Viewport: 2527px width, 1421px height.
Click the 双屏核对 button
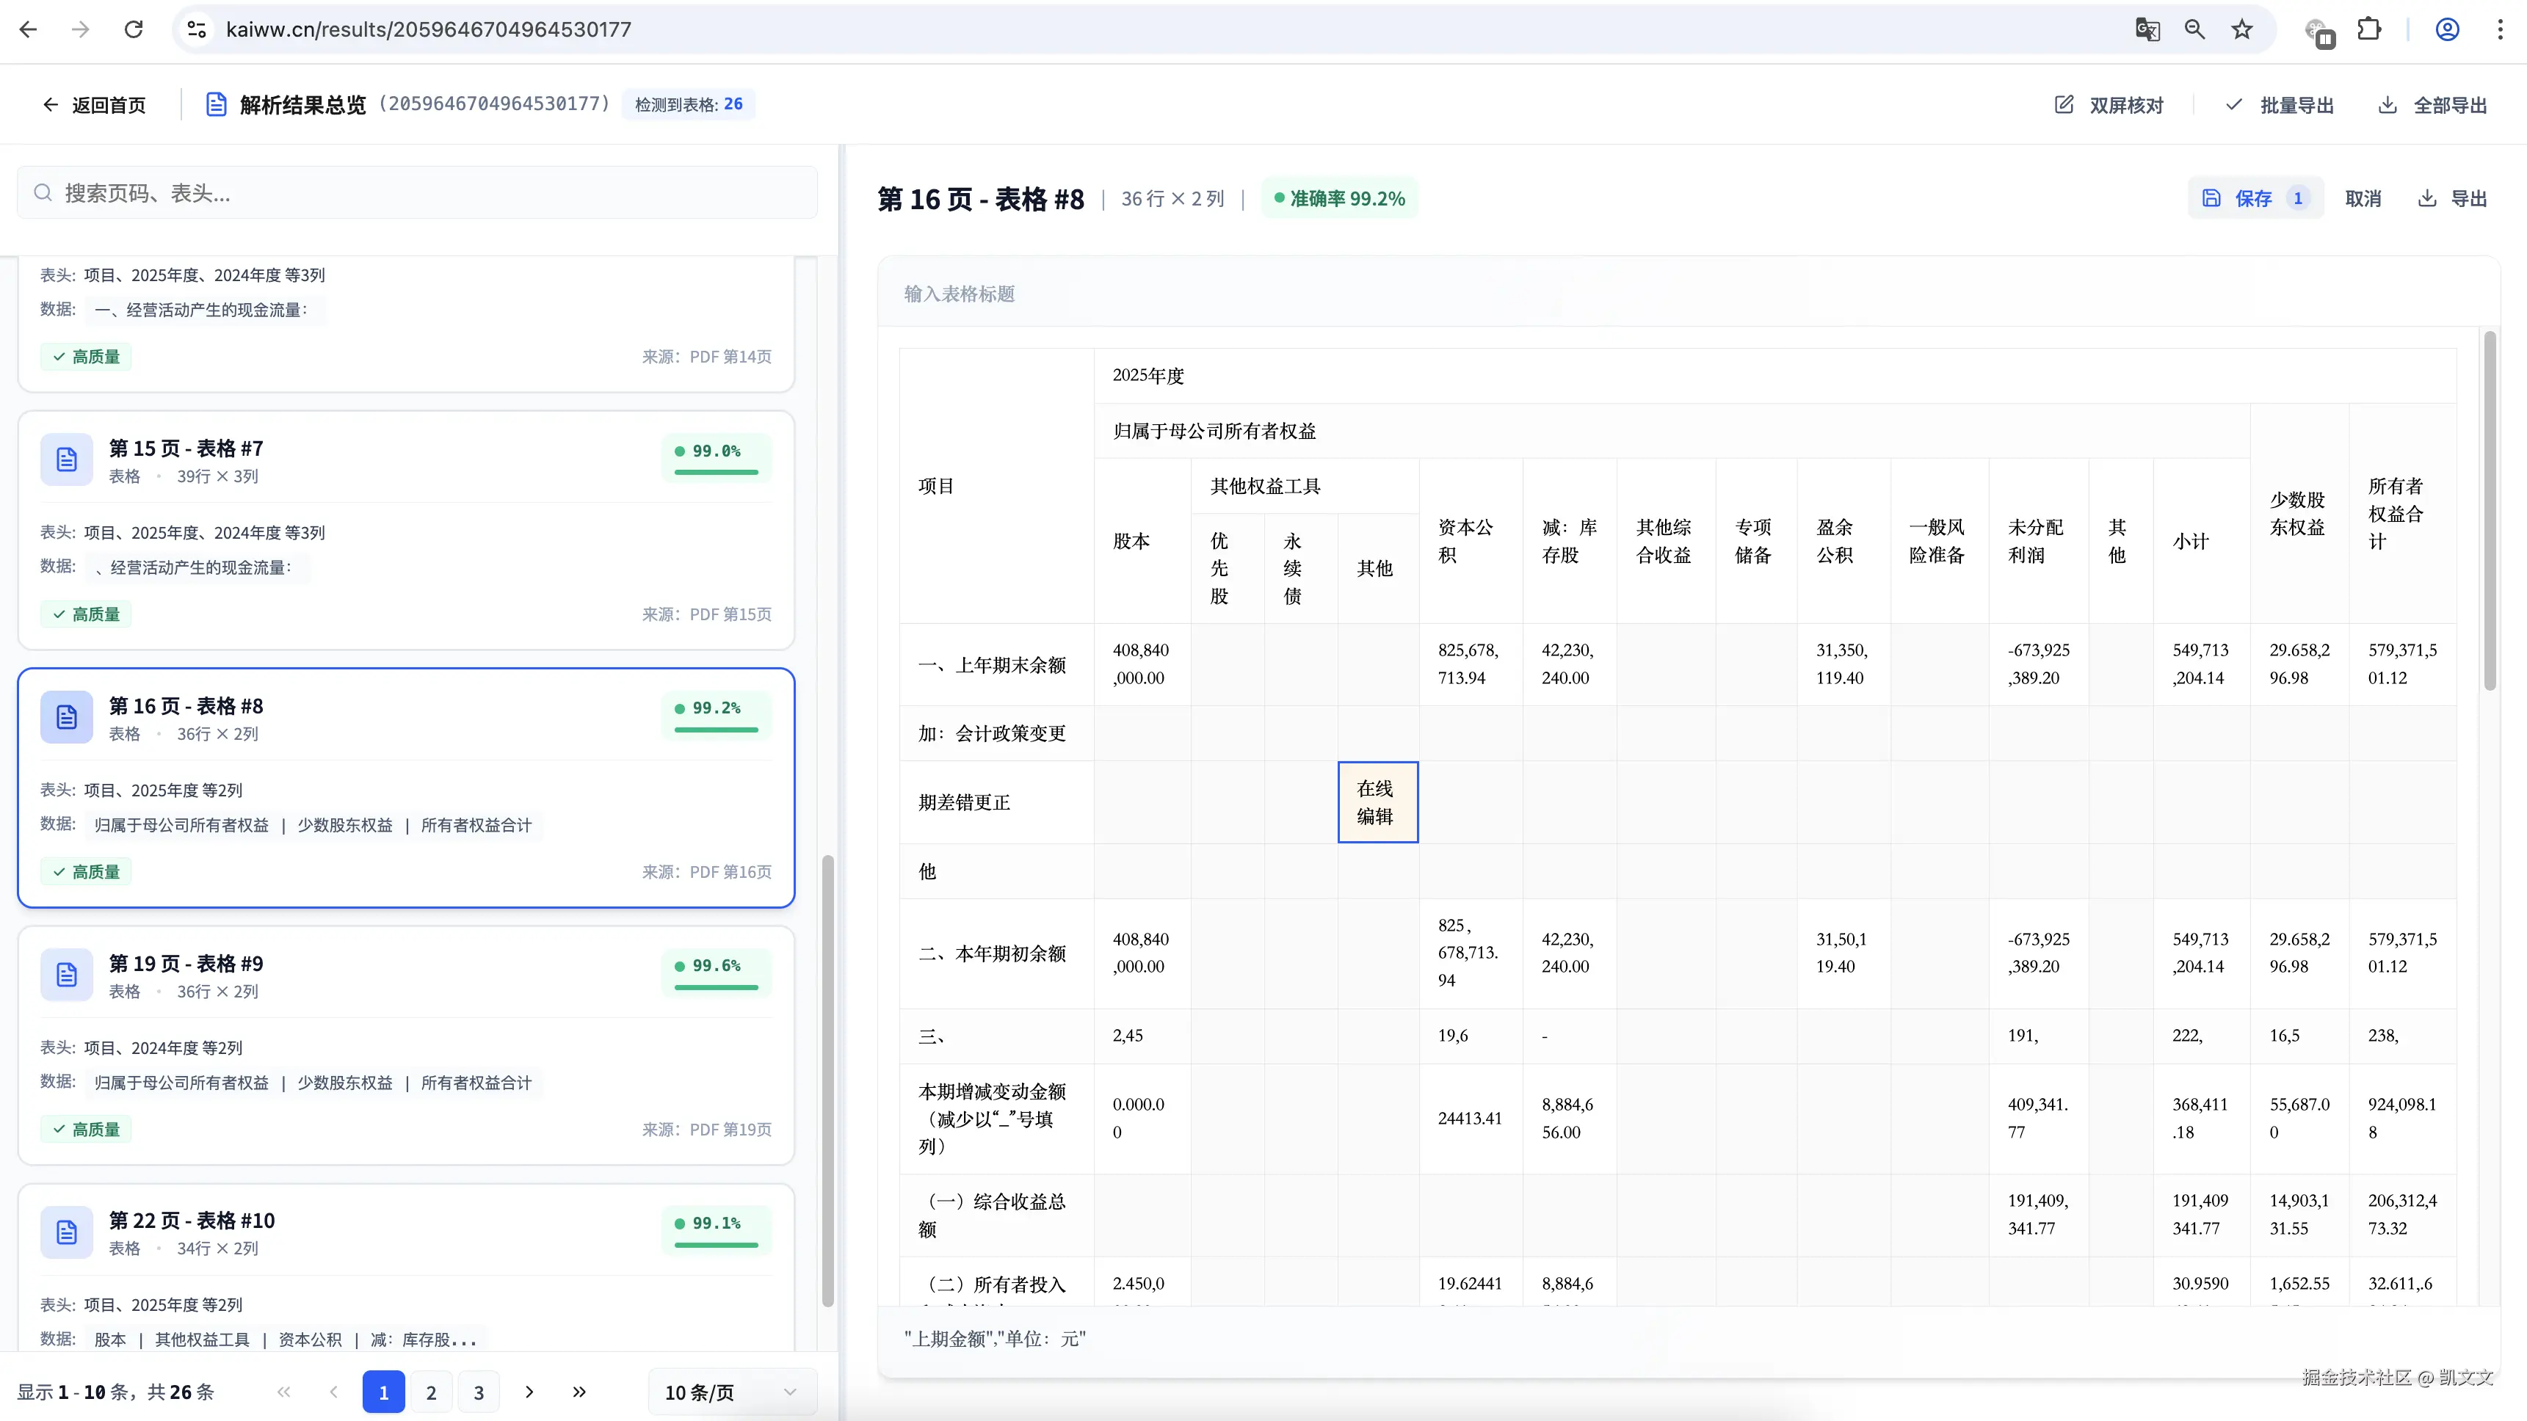click(x=2109, y=105)
